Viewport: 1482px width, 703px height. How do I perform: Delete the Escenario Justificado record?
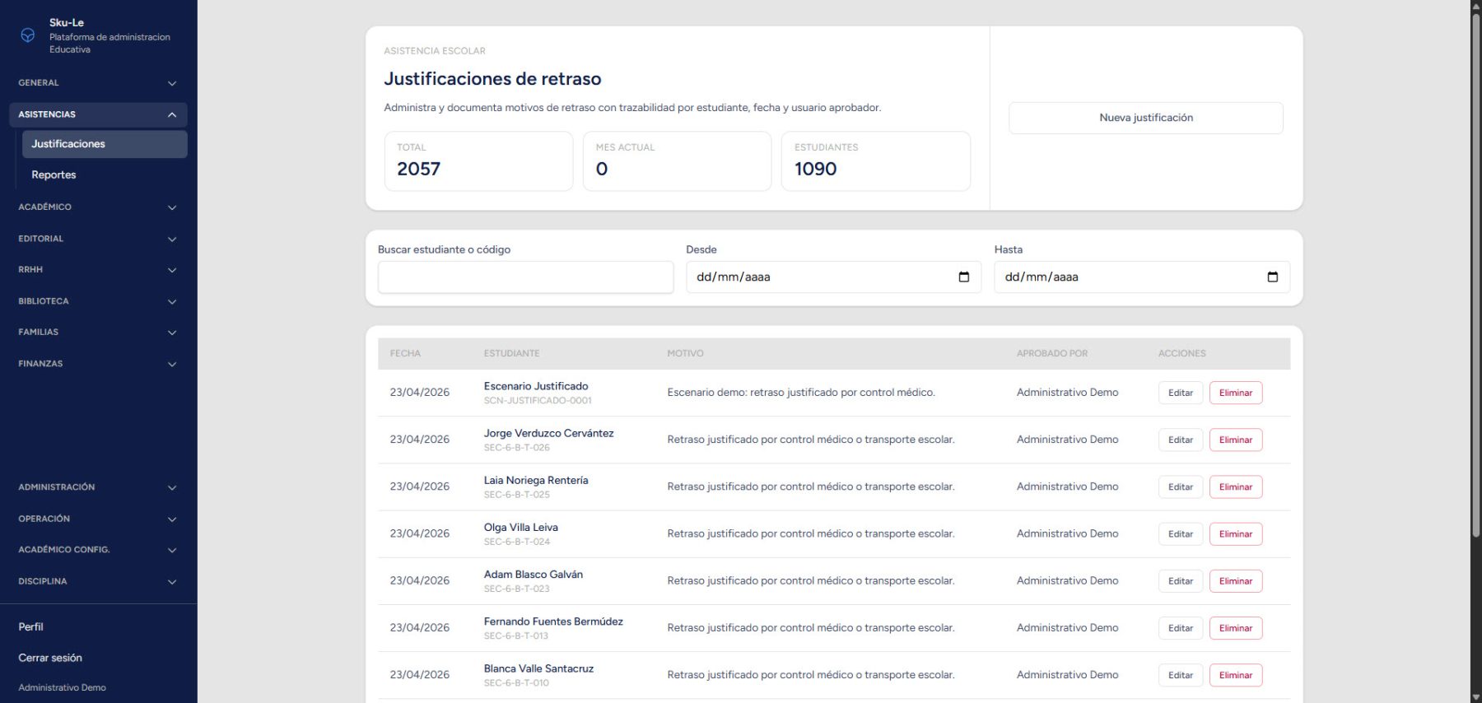click(1236, 393)
